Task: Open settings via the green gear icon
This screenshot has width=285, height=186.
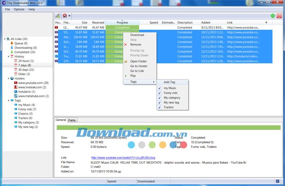Action: 273,16
